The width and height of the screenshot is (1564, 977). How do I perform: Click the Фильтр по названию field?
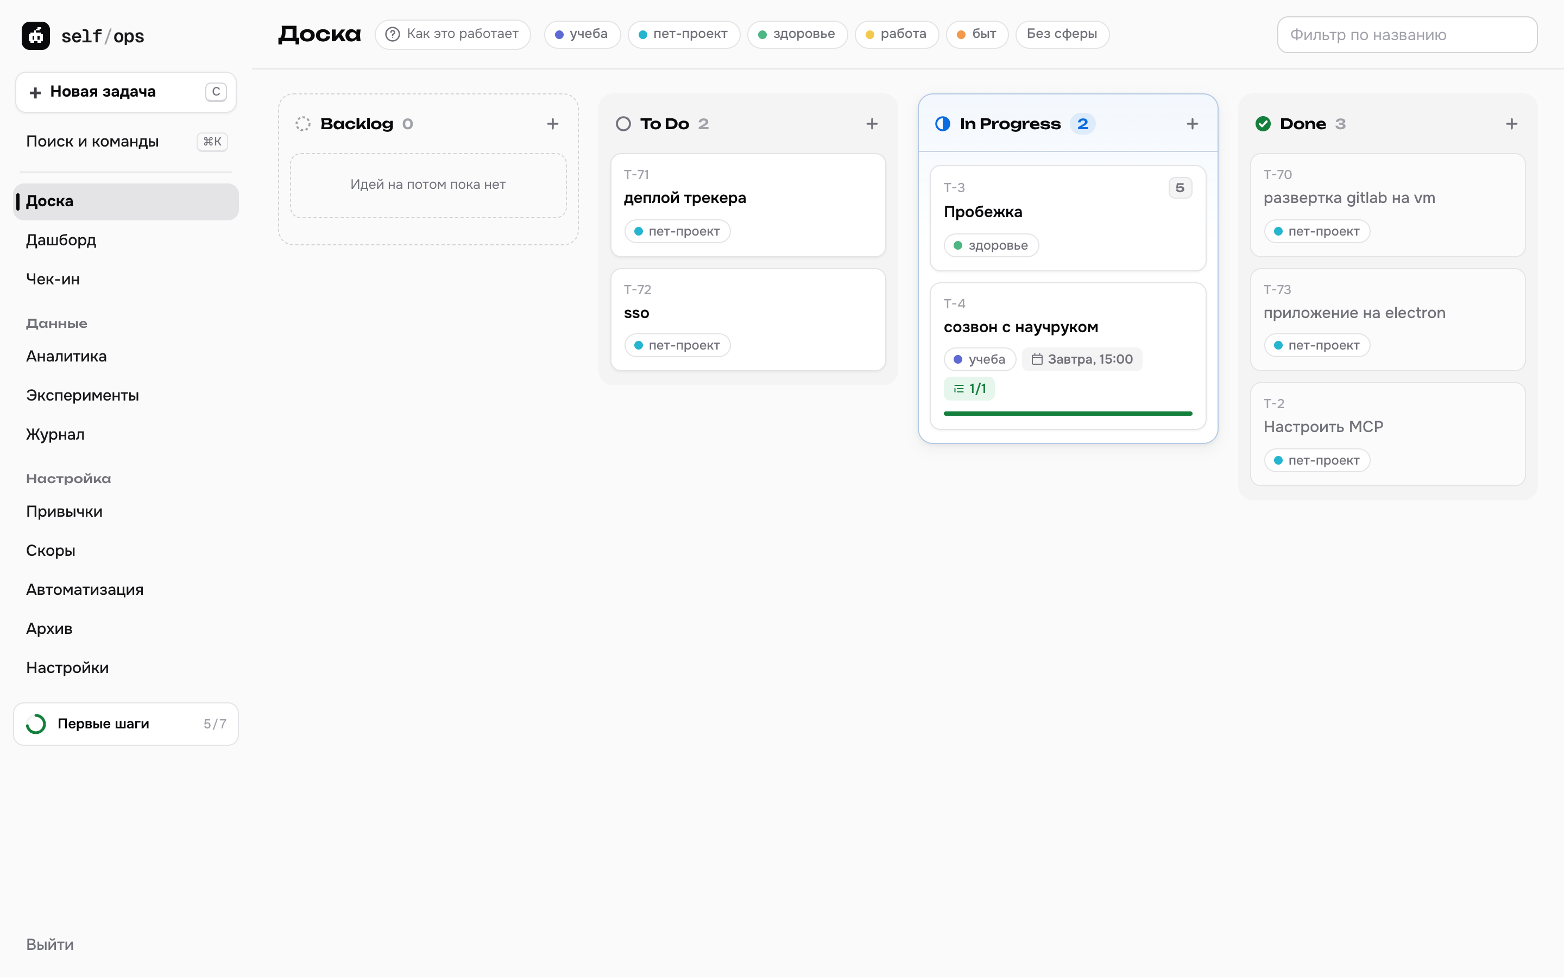pos(1407,35)
